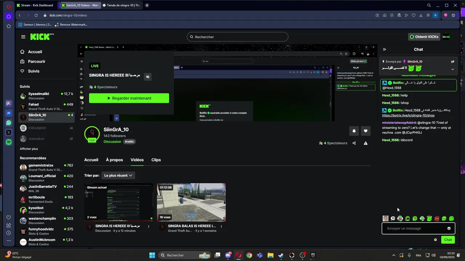The height and width of the screenshot is (261, 465).
Task: Click the Discussion category link under channel name
Action: pyautogui.click(x=112, y=142)
